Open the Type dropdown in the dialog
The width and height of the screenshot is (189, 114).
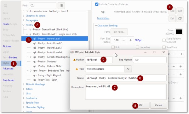(x=128, y=69)
